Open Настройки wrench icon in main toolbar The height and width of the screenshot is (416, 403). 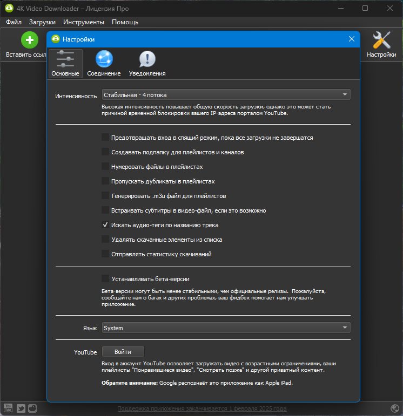(x=381, y=40)
